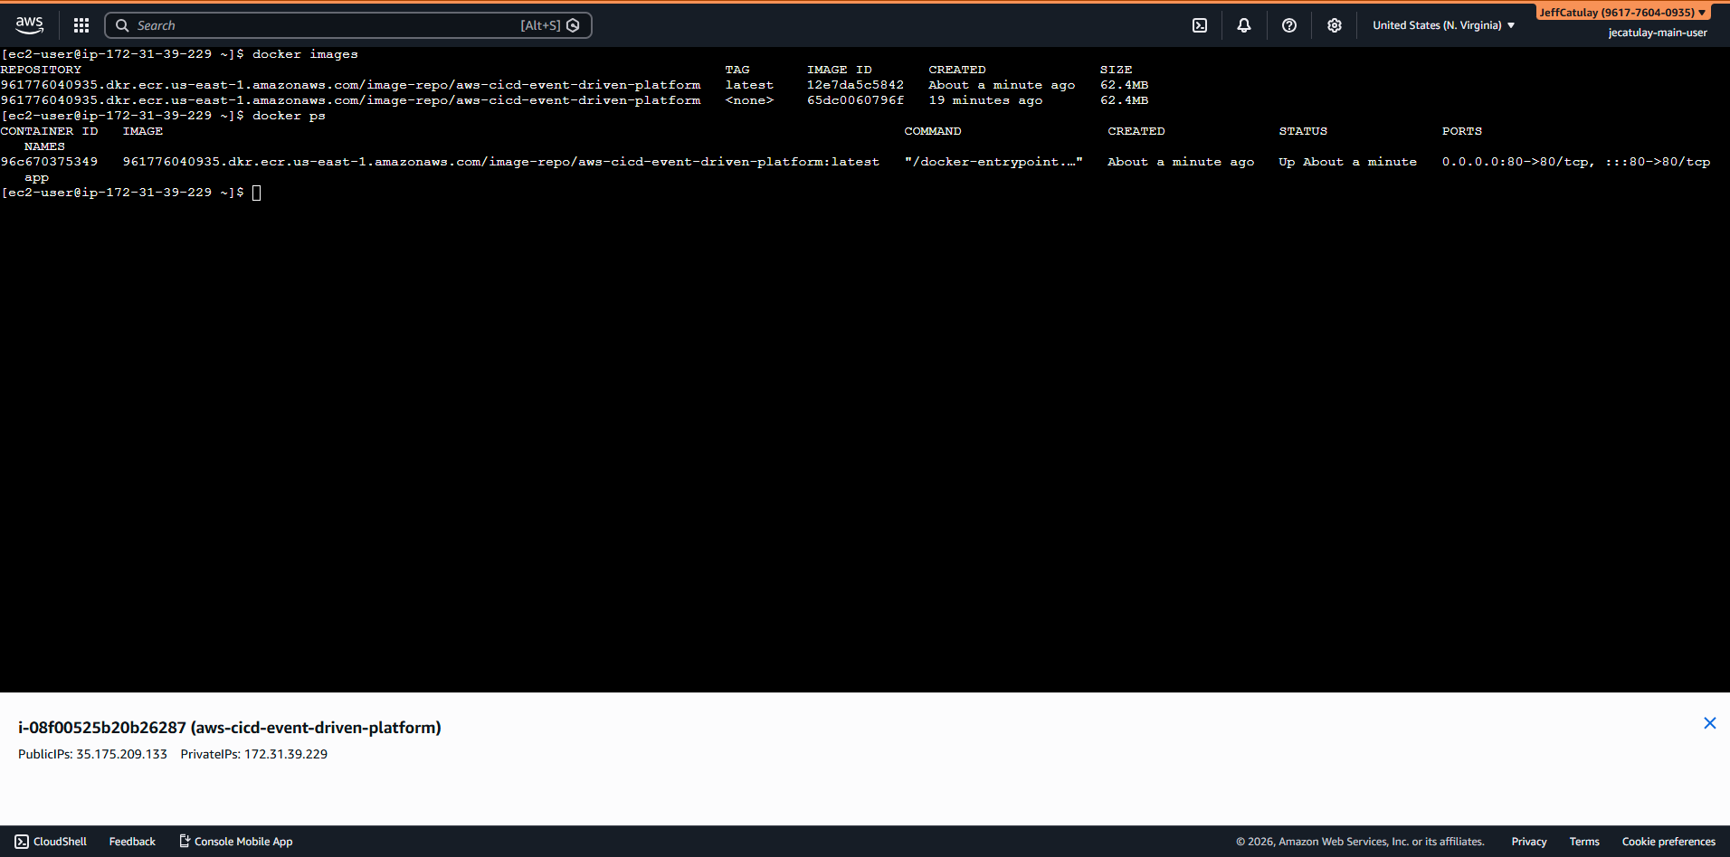Click image ID 65dc0060796f
Viewport: 1730px width, 857px height.
(x=855, y=100)
